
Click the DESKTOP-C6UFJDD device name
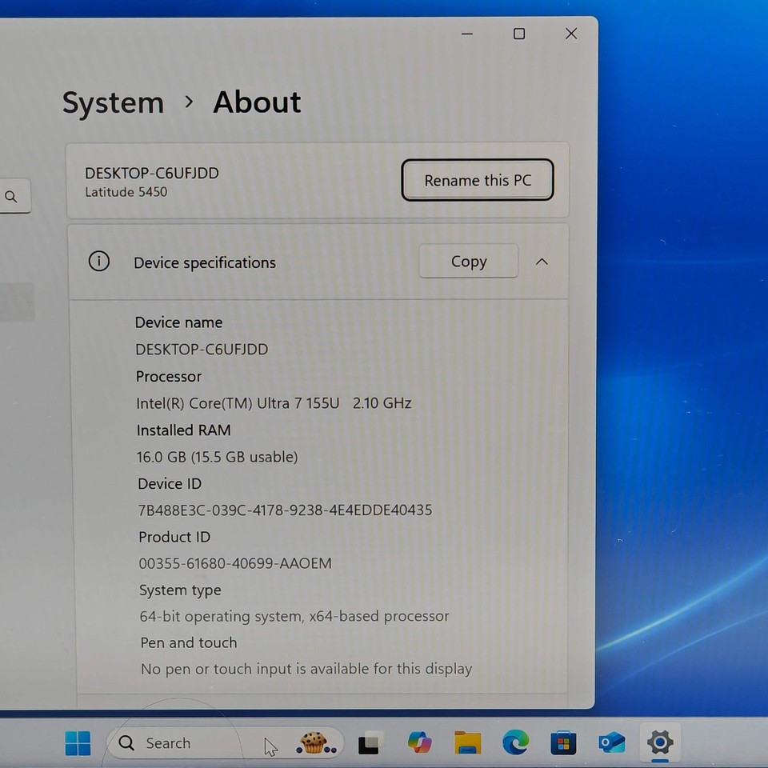pos(151,173)
